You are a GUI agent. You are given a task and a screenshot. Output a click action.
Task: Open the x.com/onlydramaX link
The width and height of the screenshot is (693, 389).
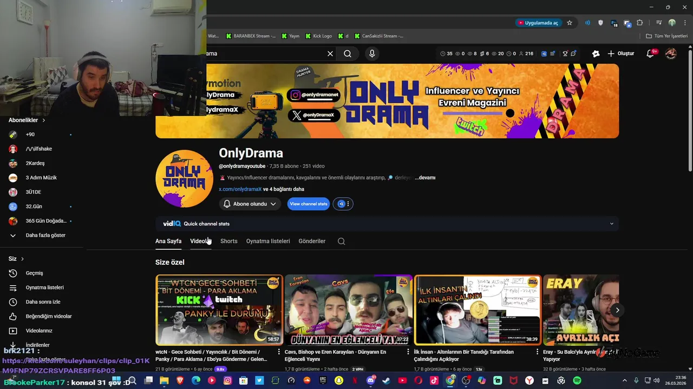click(240, 189)
